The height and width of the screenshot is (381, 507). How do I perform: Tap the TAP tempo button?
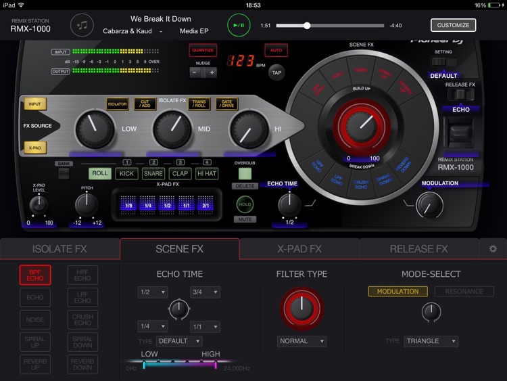click(x=276, y=72)
